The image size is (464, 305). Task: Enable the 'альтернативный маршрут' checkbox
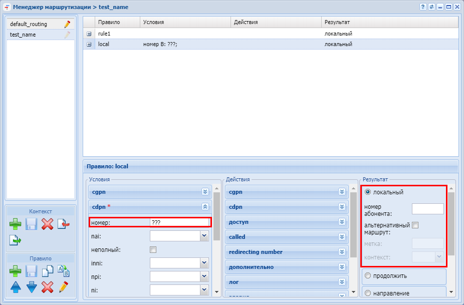[415, 225]
